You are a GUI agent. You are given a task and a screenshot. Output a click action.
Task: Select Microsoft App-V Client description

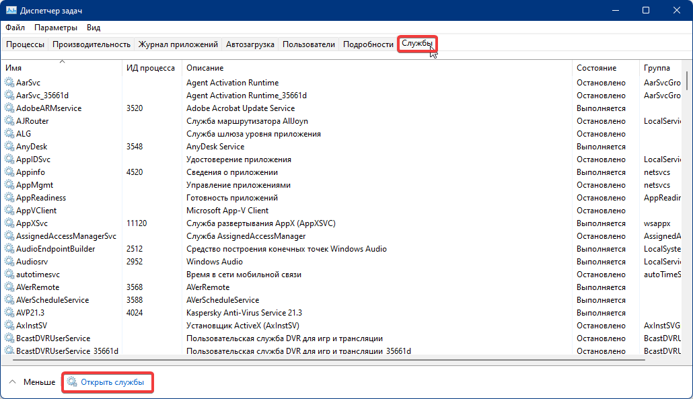tap(227, 211)
